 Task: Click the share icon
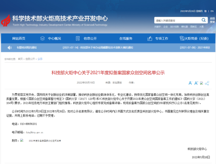tap(207, 83)
